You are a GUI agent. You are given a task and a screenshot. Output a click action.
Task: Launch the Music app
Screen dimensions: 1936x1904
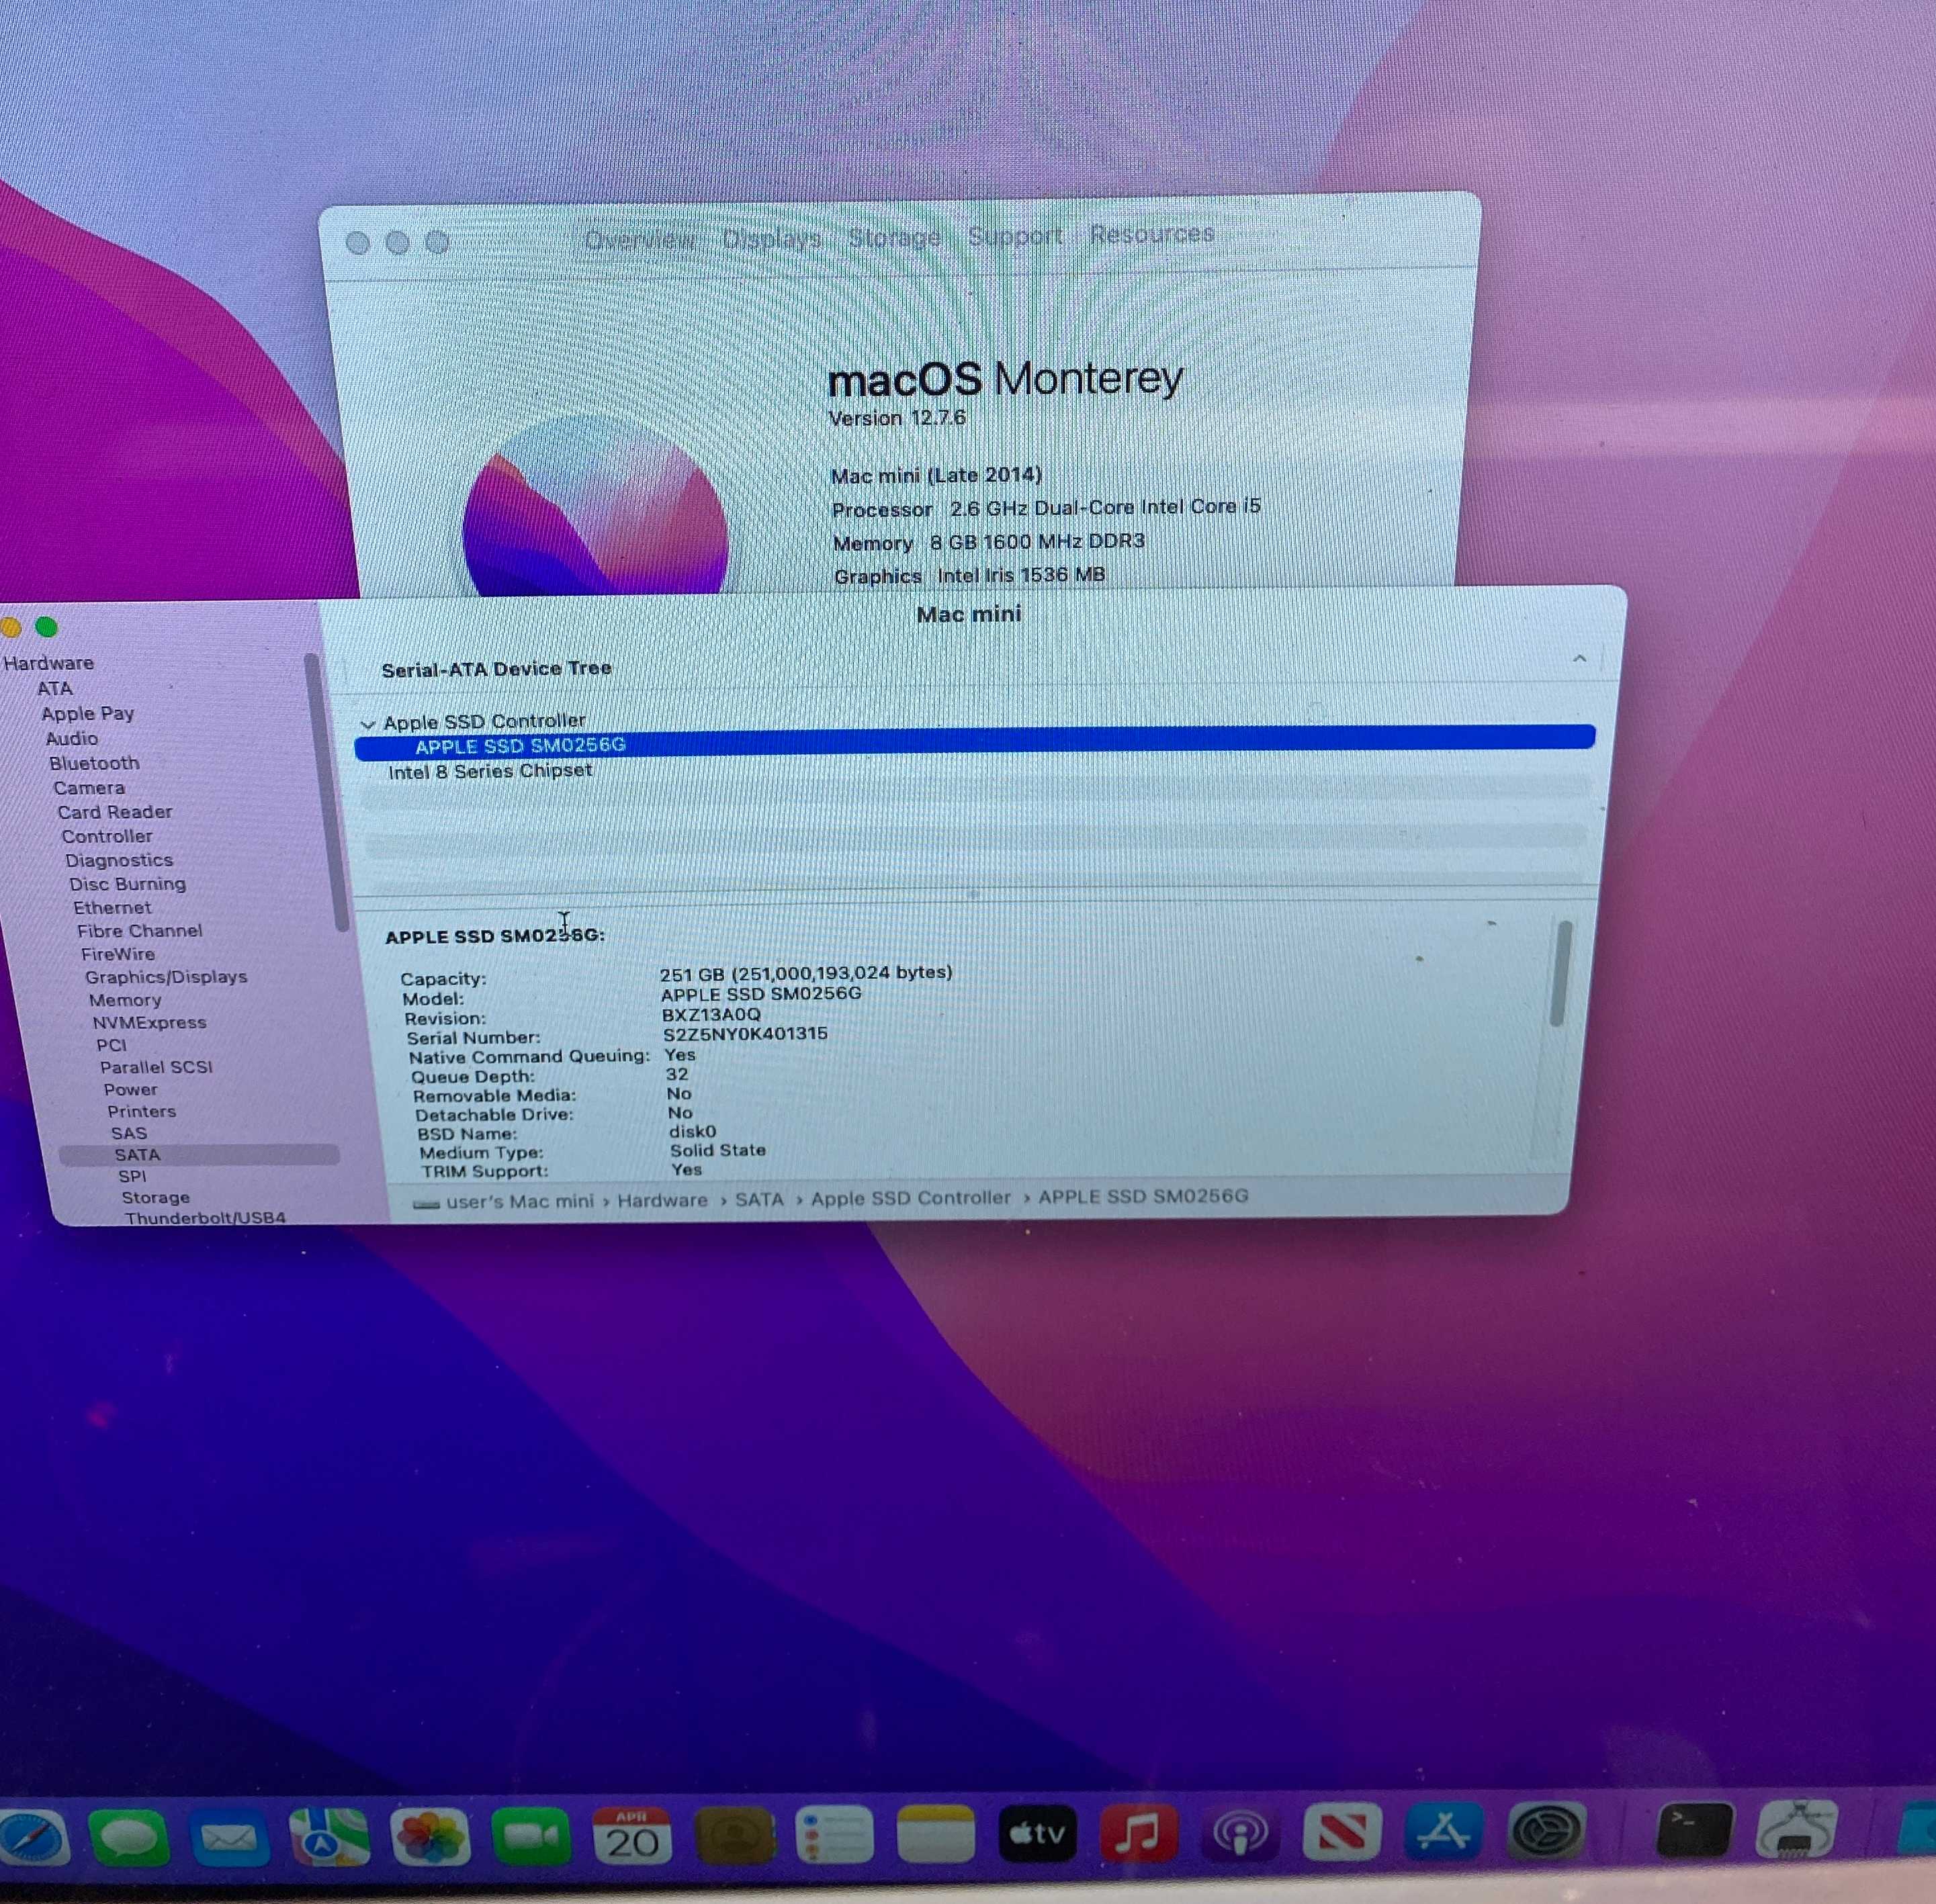(x=1139, y=1833)
